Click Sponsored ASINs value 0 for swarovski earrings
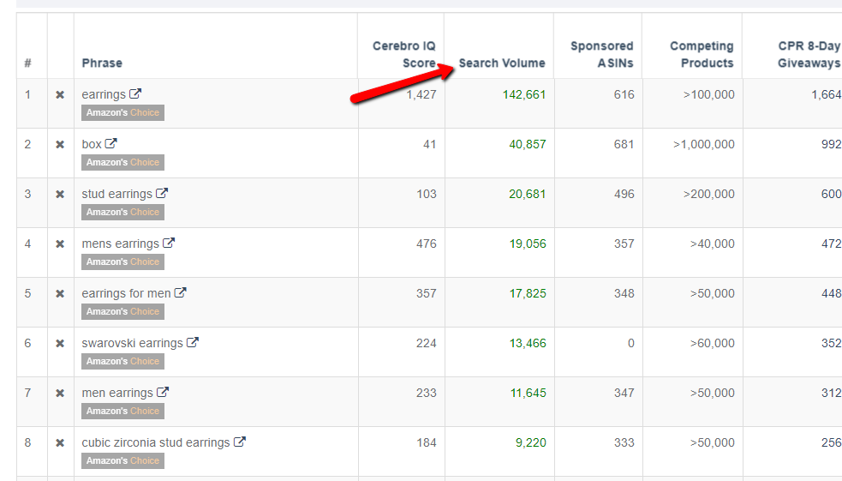Screen dimensions: 842x481 click(631, 344)
